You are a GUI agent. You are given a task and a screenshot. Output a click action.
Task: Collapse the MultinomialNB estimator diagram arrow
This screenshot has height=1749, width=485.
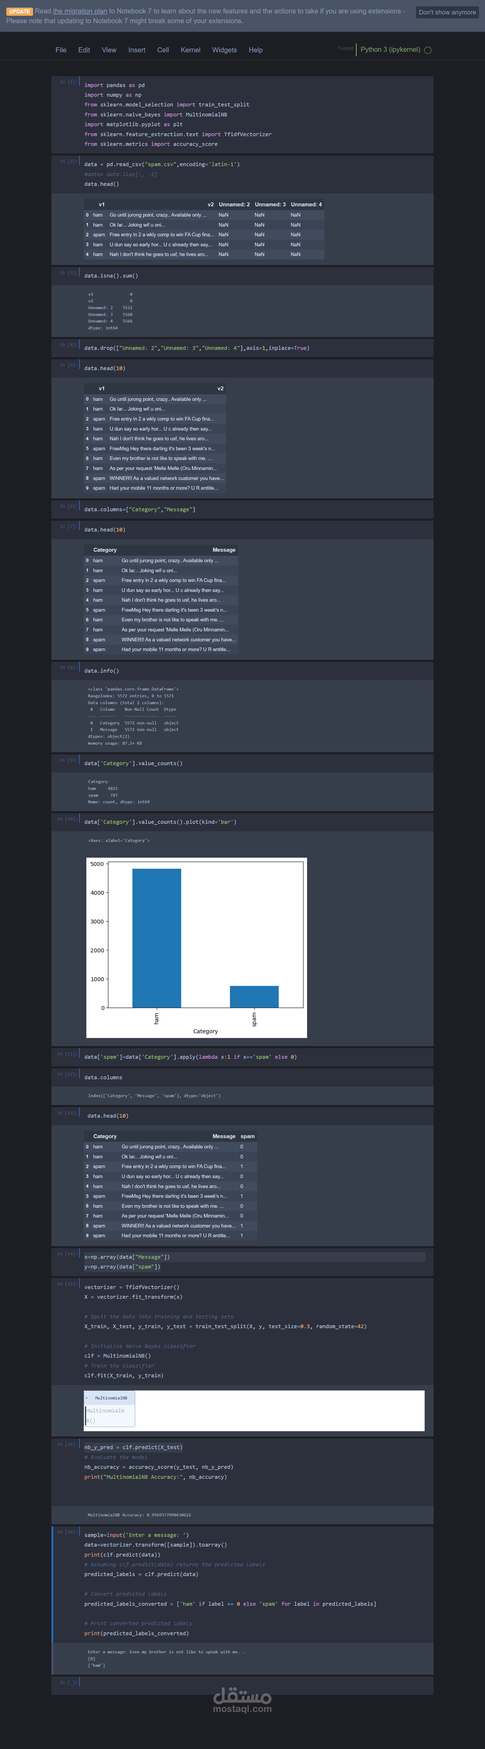tap(87, 1398)
